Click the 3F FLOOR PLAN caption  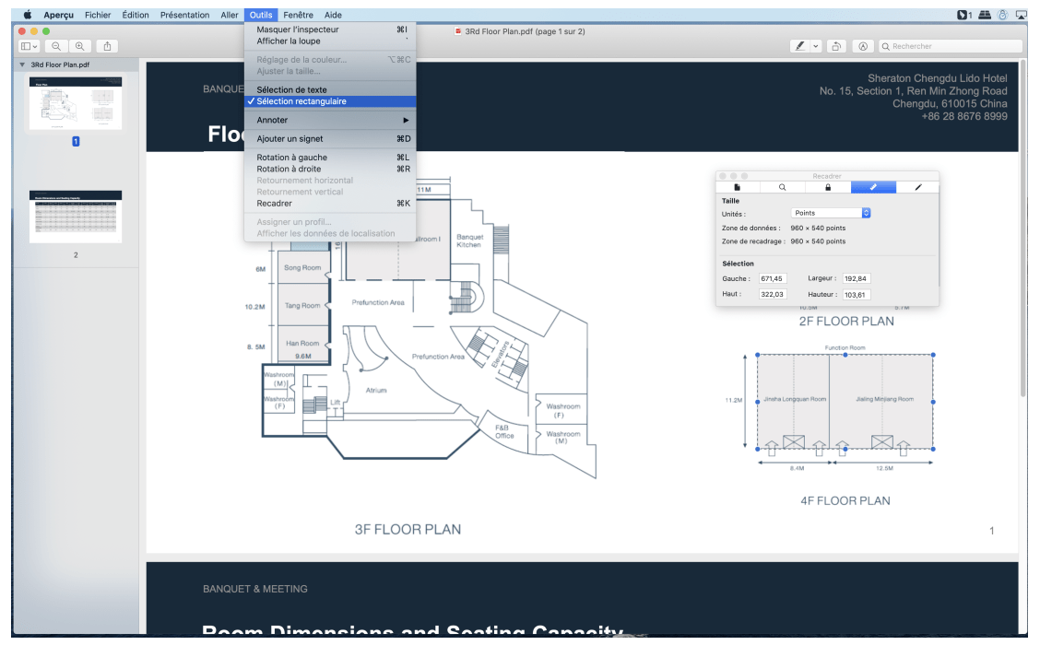click(x=408, y=530)
